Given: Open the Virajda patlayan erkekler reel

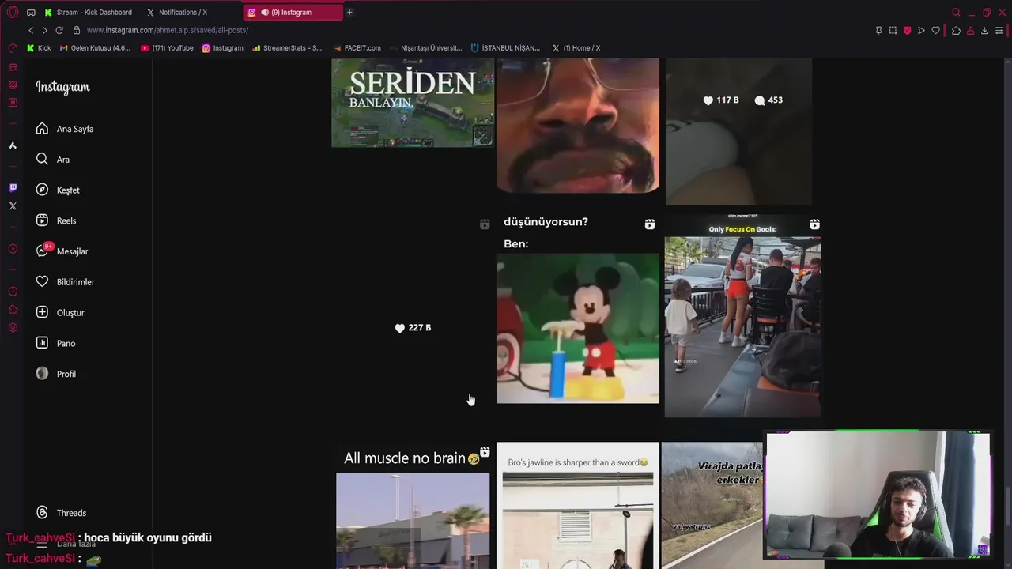Looking at the screenshot, I should coord(713,506).
